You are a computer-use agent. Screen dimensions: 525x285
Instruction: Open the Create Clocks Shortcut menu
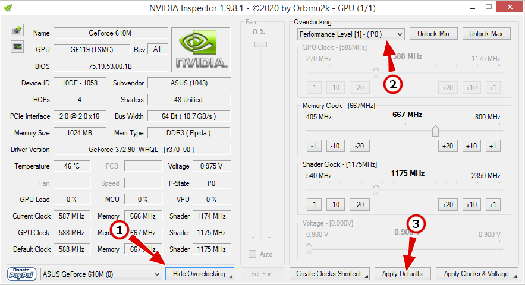coord(329,274)
